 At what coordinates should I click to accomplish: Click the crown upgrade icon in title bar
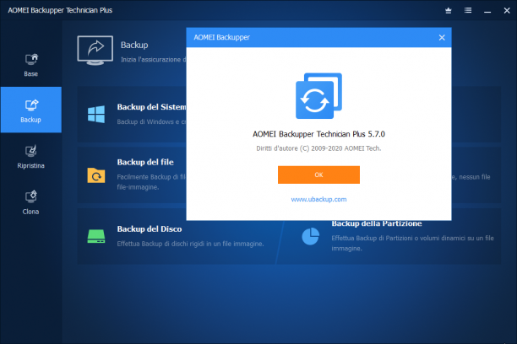tap(448, 10)
